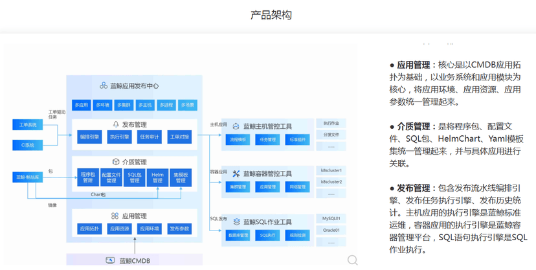The height and width of the screenshot is (270, 536).
Task: Click the k8scluster2 label box
Action: tap(331, 182)
